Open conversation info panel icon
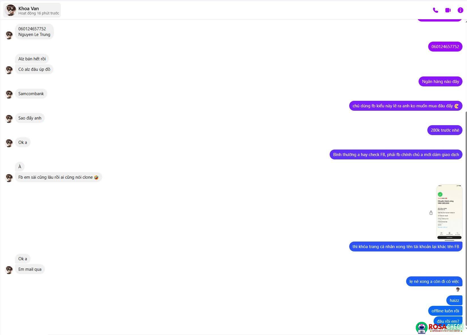This screenshot has height=335, width=467. [x=460, y=10]
